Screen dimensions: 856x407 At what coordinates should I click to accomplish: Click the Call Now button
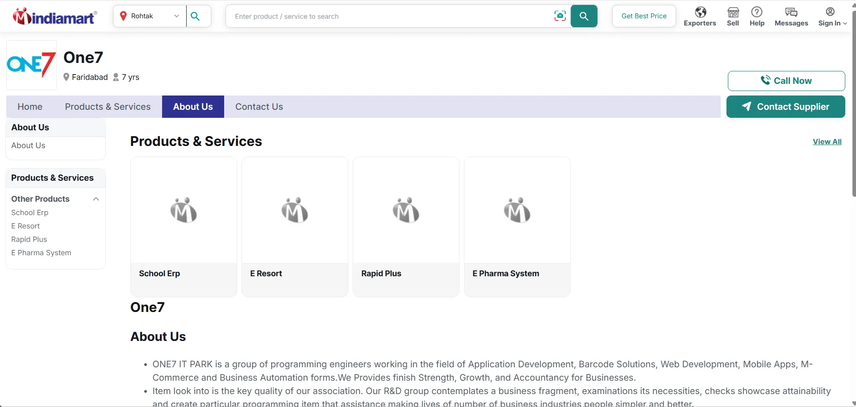pyautogui.click(x=786, y=81)
